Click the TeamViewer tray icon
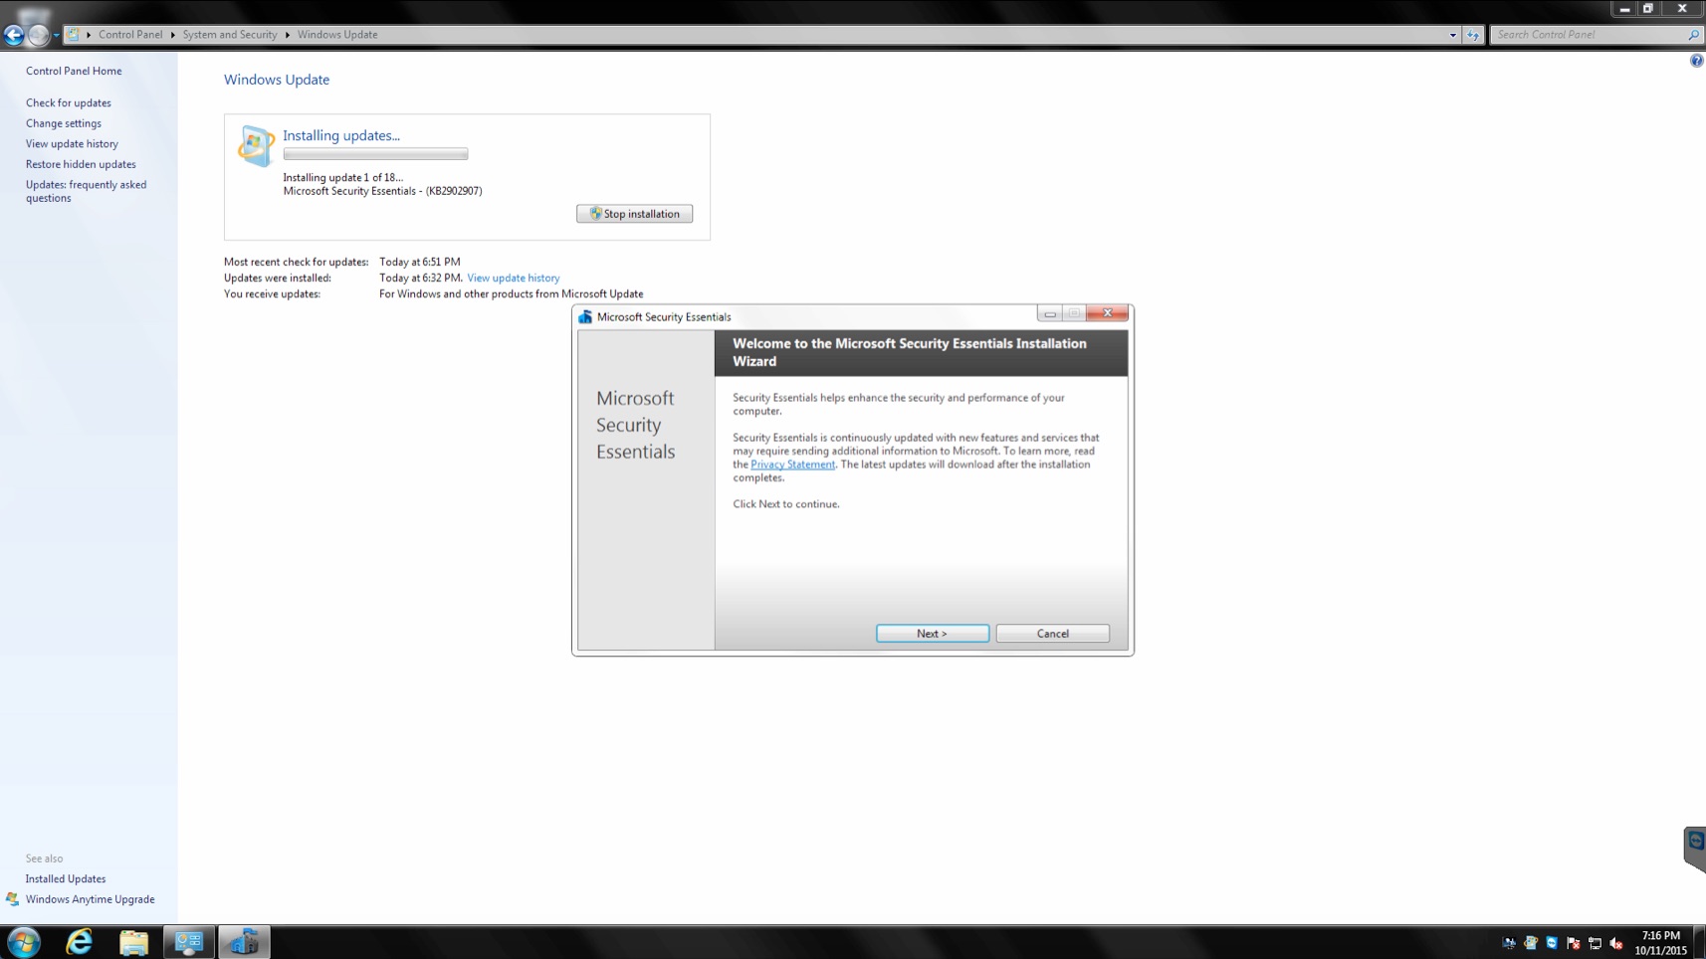Viewport: 1706px width, 959px height. (x=1552, y=942)
